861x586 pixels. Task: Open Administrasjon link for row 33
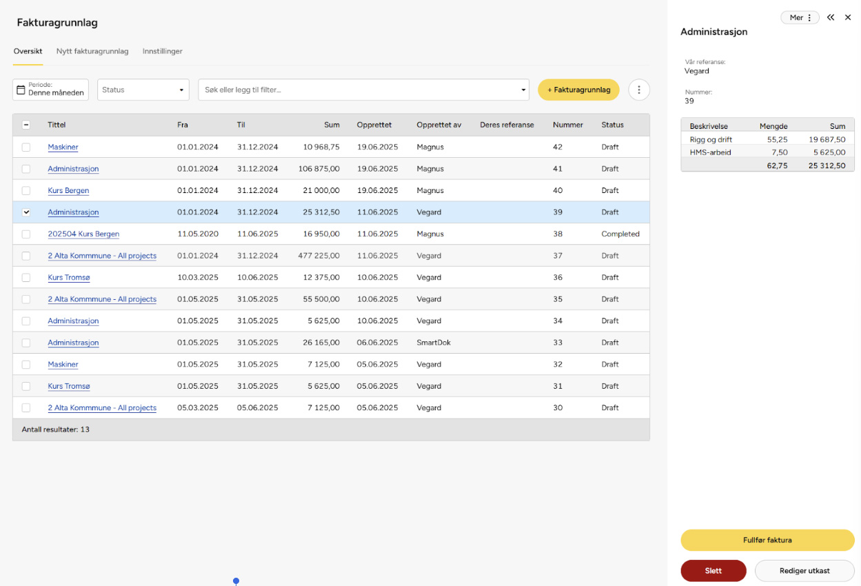pos(73,343)
